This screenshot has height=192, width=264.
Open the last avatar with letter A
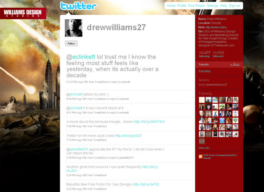coord(235,134)
